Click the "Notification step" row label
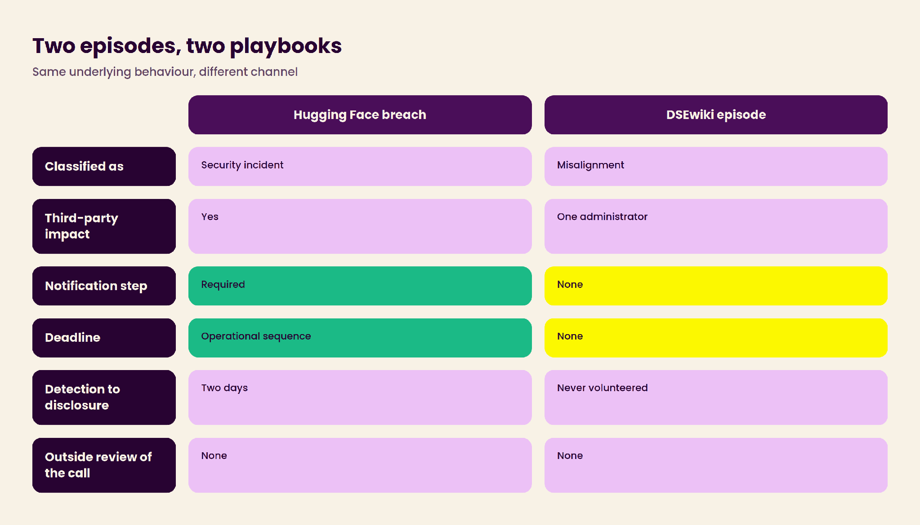The height and width of the screenshot is (525, 920). tap(104, 286)
